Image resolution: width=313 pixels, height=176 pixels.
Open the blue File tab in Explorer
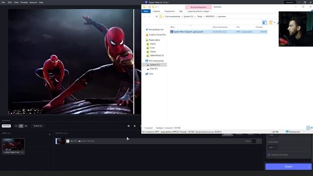tap(146, 11)
